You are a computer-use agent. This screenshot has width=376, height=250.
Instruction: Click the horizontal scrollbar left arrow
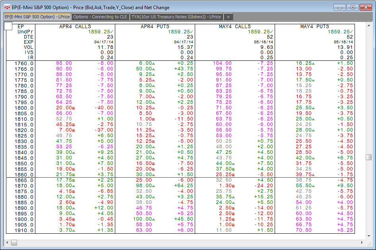(x=7, y=242)
